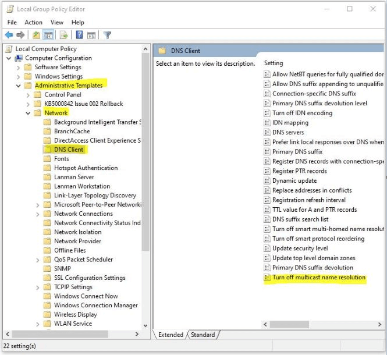The height and width of the screenshot is (355, 387).
Task: Select 'Connection-specific DNS suffix' setting
Action: [x=314, y=94]
